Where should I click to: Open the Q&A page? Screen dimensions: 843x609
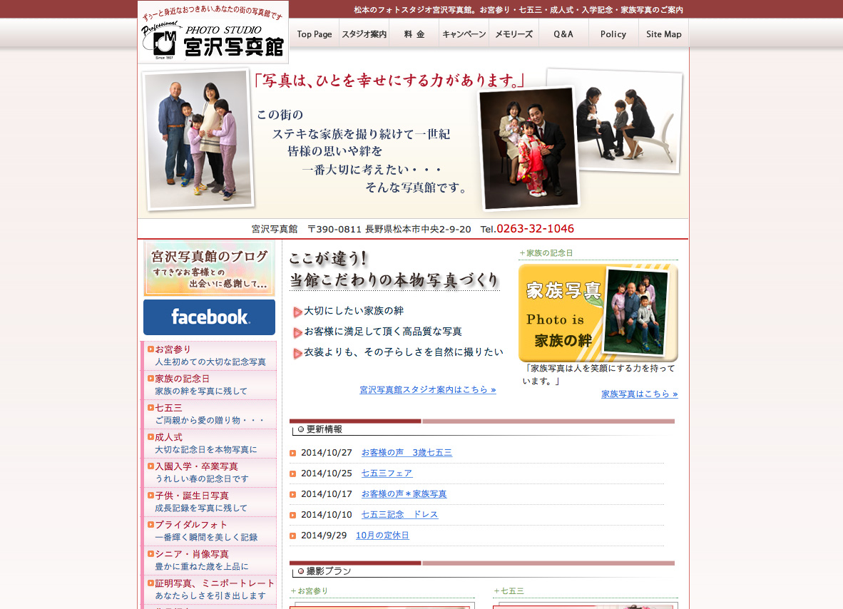tap(563, 34)
